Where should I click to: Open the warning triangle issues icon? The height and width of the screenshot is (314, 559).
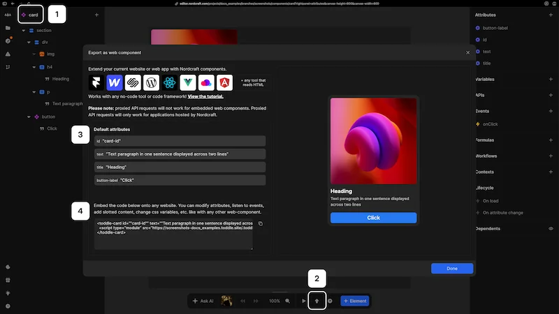pos(8,54)
